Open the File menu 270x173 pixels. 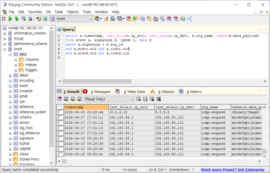[x=12, y=12]
